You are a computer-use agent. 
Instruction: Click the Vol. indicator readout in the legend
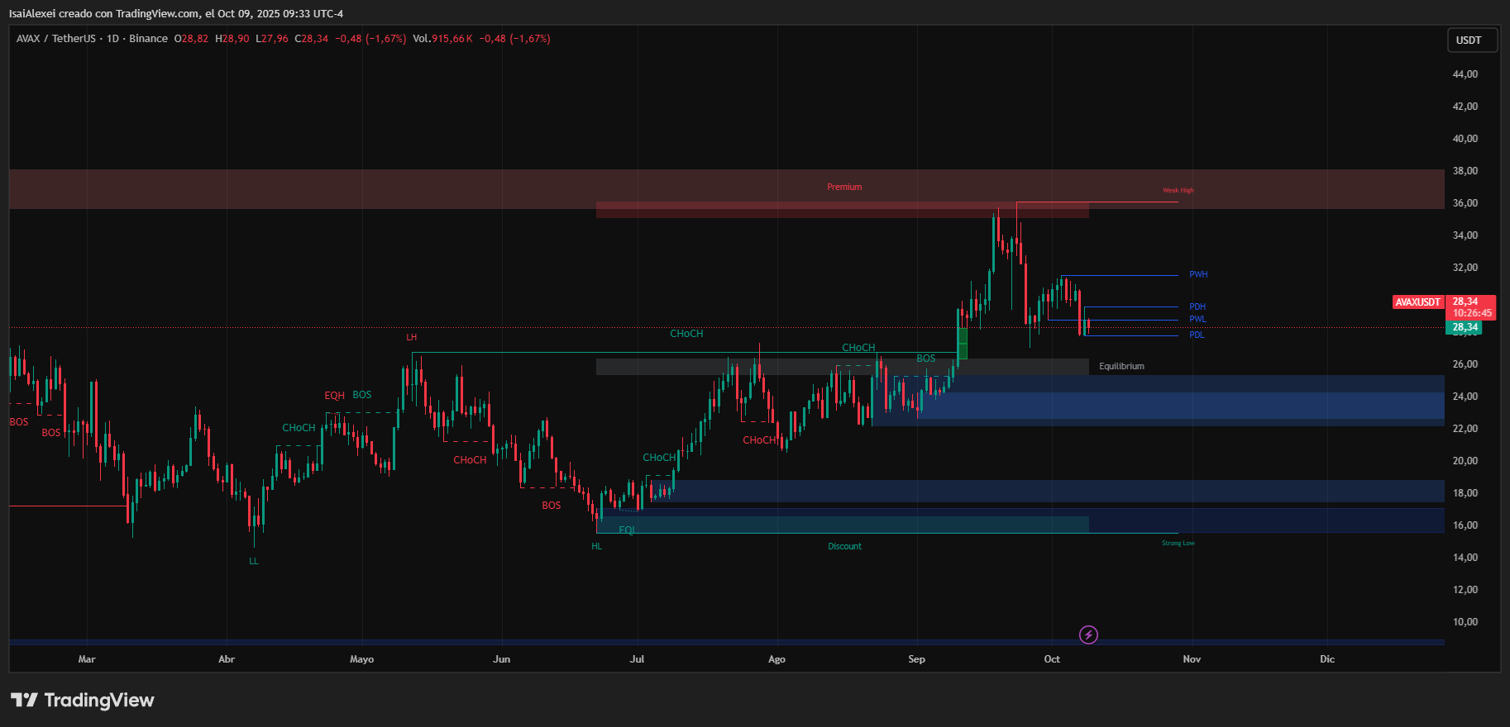coord(442,39)
